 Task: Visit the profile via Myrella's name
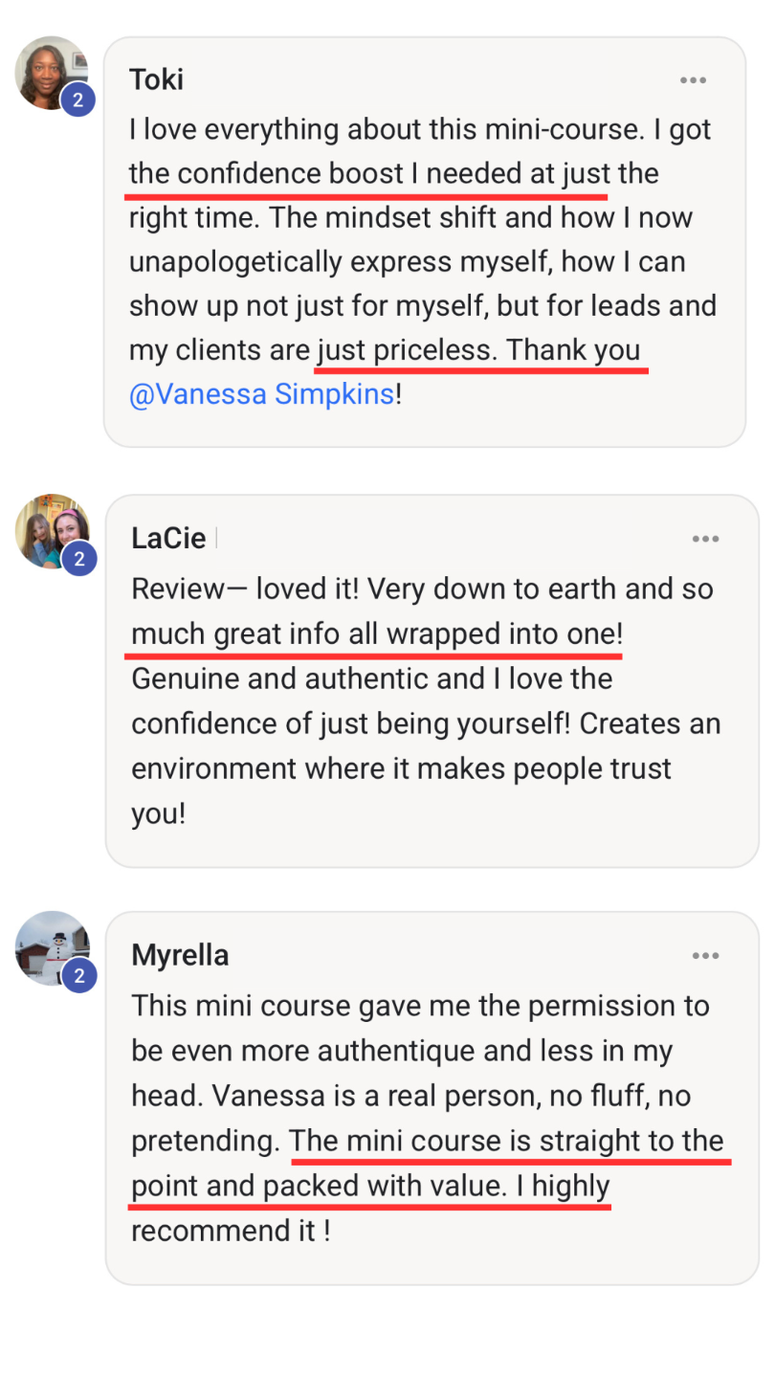(180, 955)
